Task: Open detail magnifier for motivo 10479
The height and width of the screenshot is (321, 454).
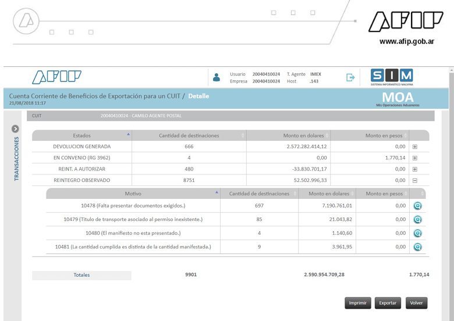Action: [x=417, y=219]
